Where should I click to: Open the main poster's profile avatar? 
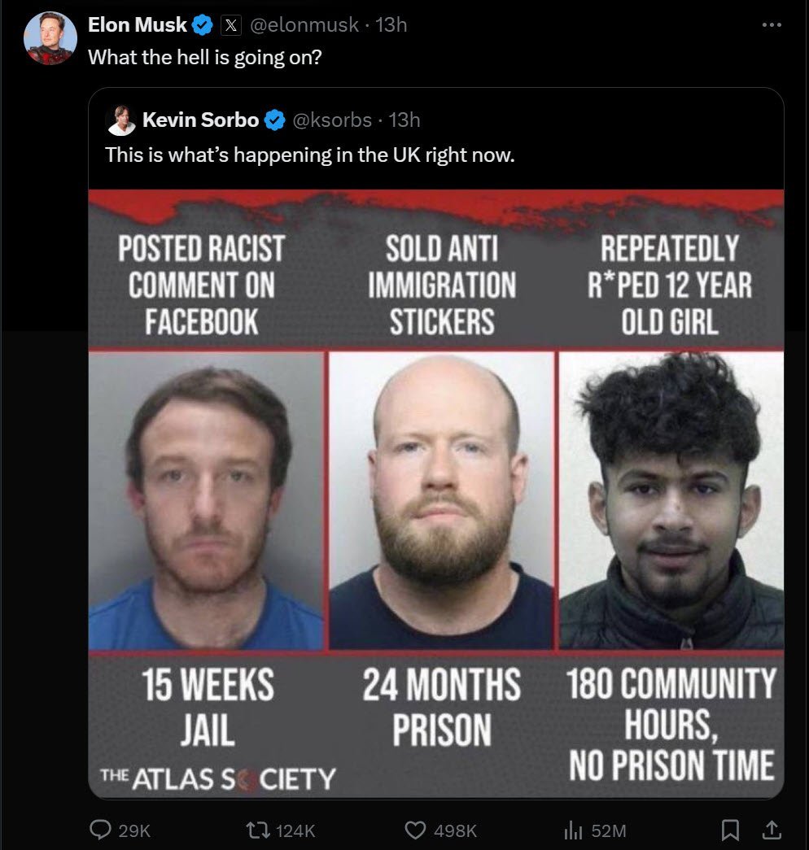[x=50, y=38]
